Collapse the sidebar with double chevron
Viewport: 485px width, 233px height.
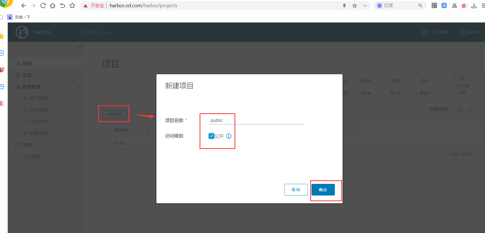(80, 48)
